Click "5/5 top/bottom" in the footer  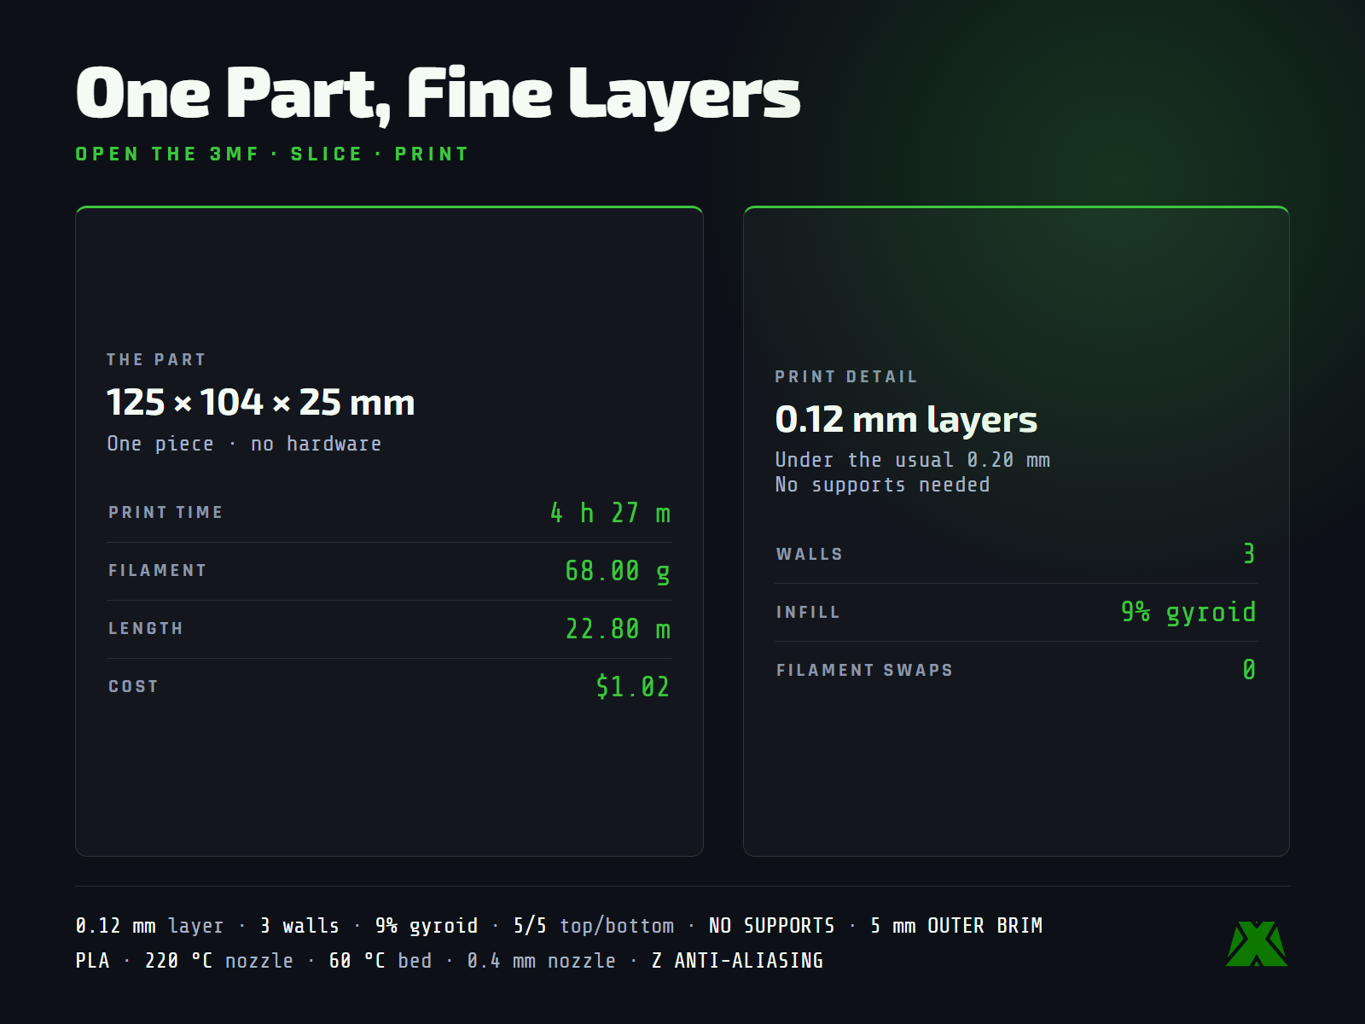594,926
